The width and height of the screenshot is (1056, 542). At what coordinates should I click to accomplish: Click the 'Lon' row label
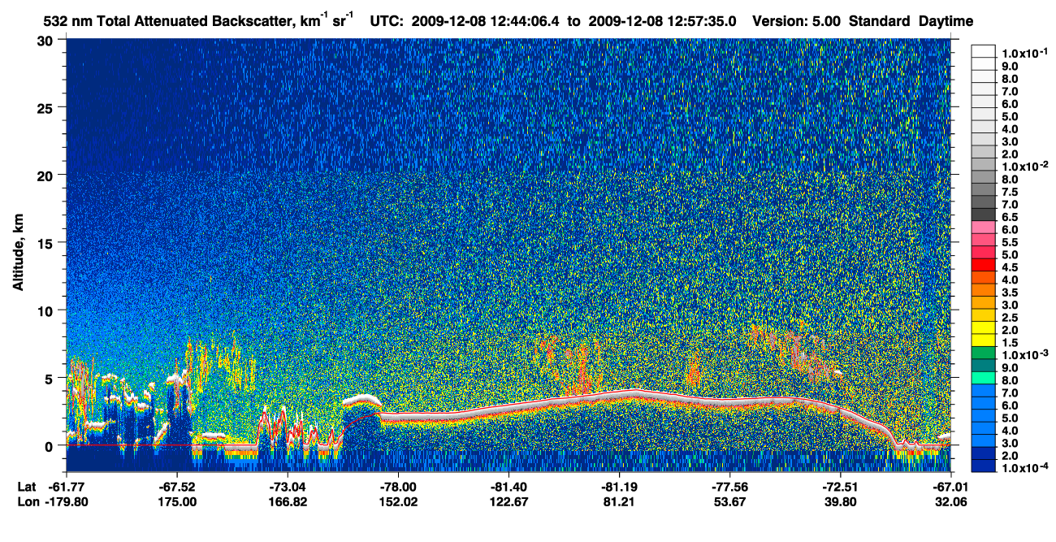(27, 501)
